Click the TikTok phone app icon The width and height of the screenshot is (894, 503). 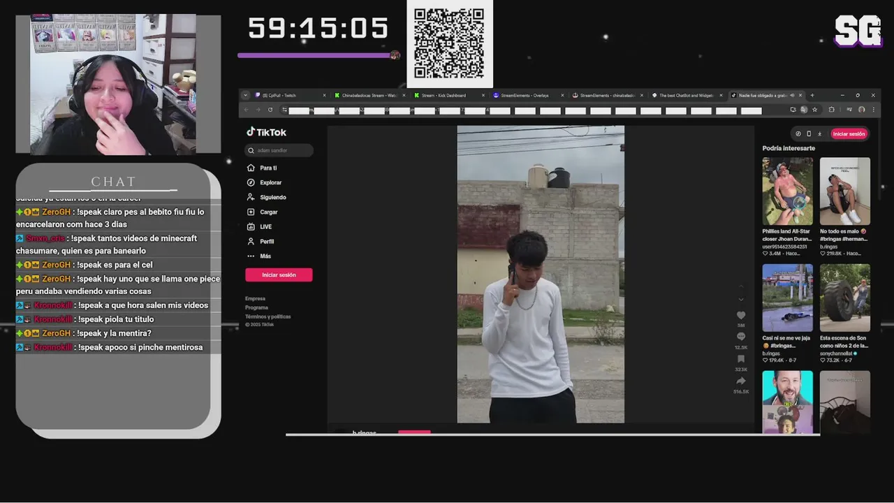(x=809, y=133)
